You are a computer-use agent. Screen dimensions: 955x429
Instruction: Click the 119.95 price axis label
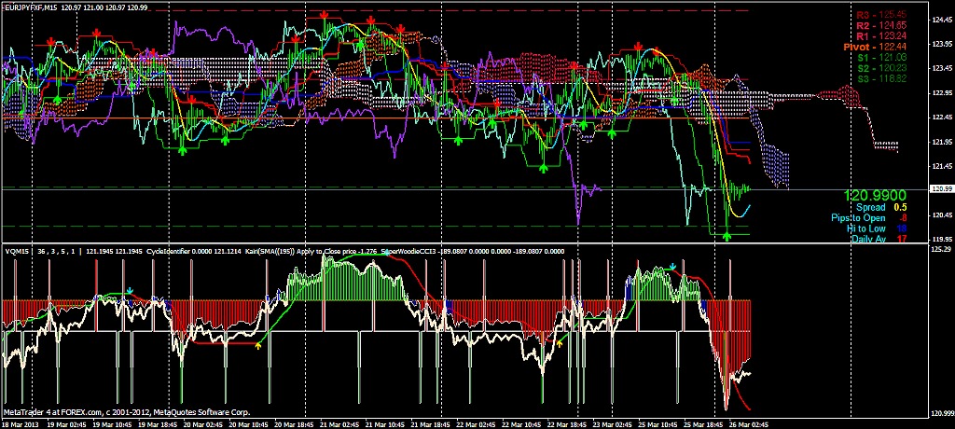[942, 240]
